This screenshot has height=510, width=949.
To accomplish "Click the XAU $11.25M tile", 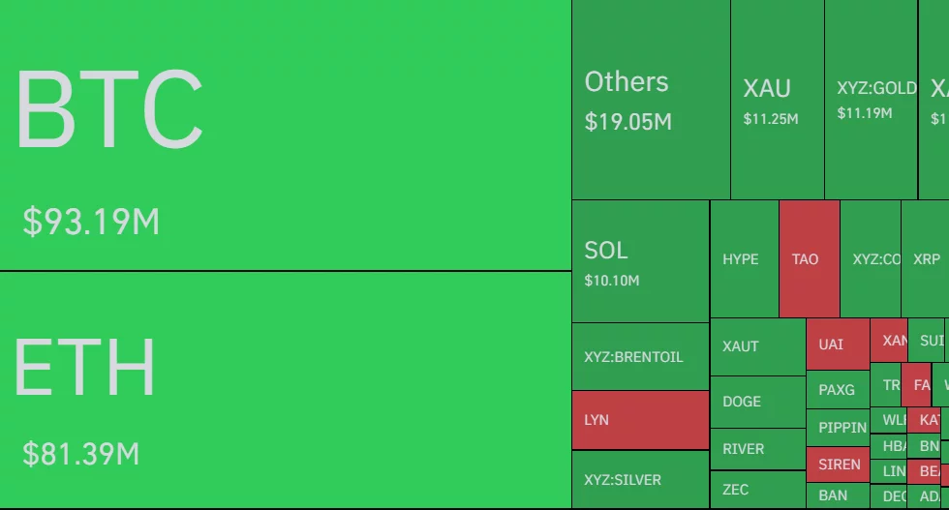I will click(x=777, y=100).
